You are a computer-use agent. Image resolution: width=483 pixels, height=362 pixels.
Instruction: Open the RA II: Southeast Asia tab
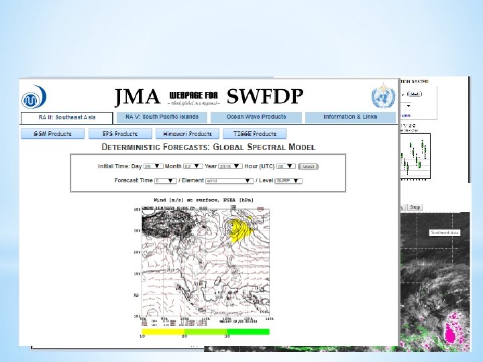click(67, 117)
